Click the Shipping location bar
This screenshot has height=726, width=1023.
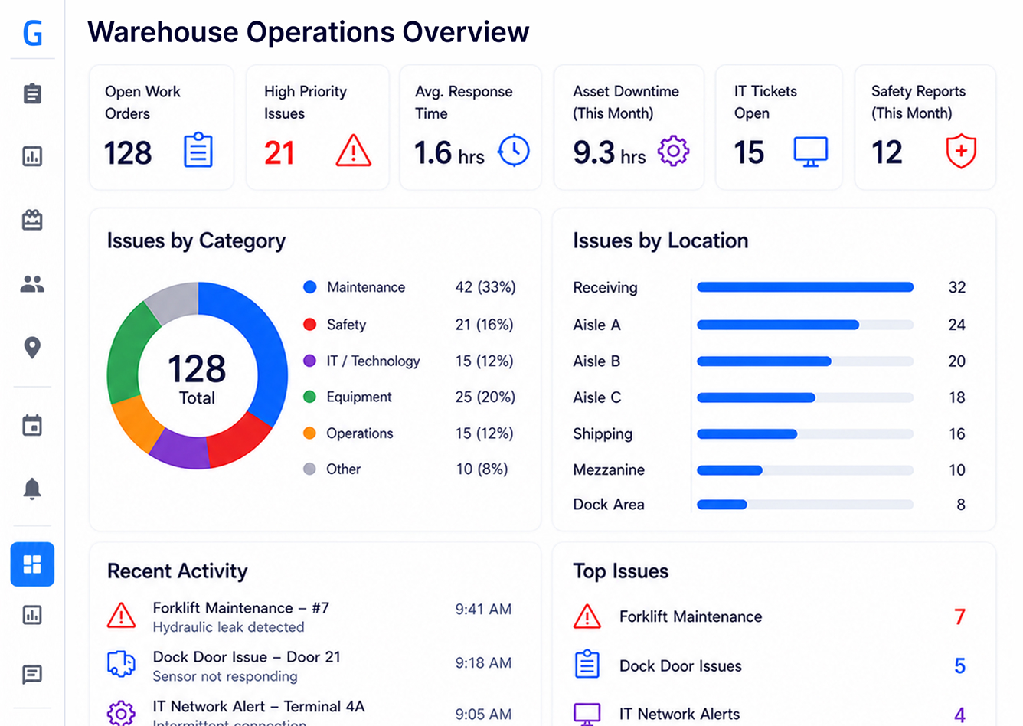(805, 433)
